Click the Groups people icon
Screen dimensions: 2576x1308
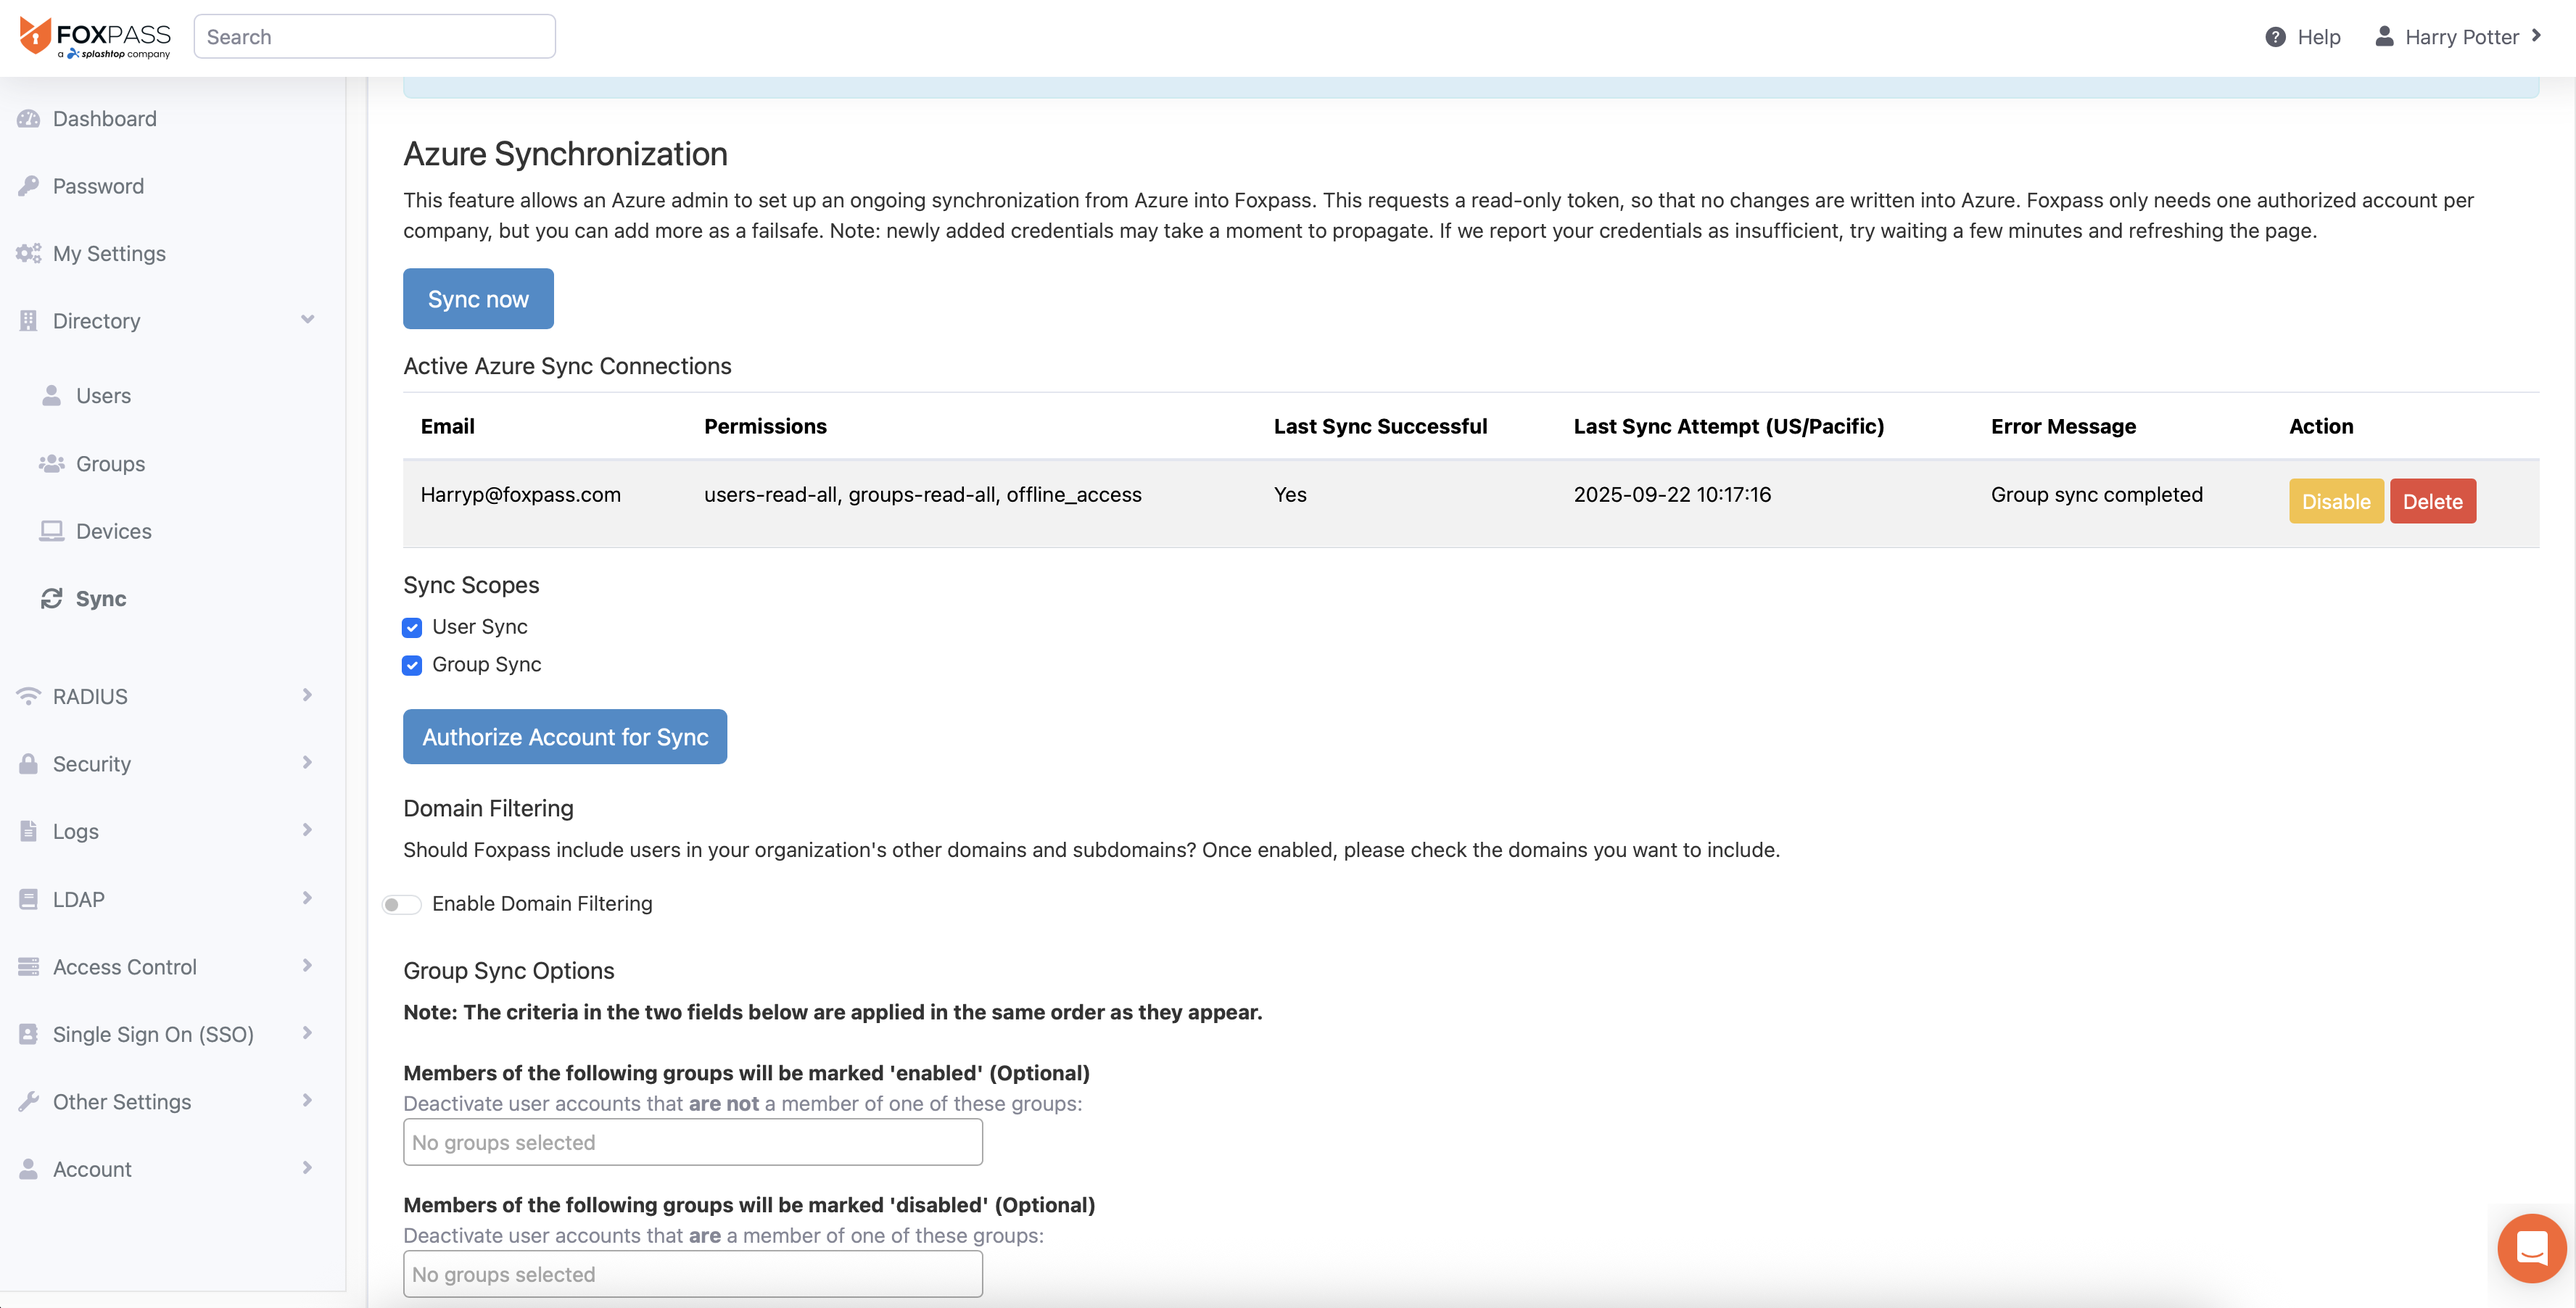[x=51, y=464]
